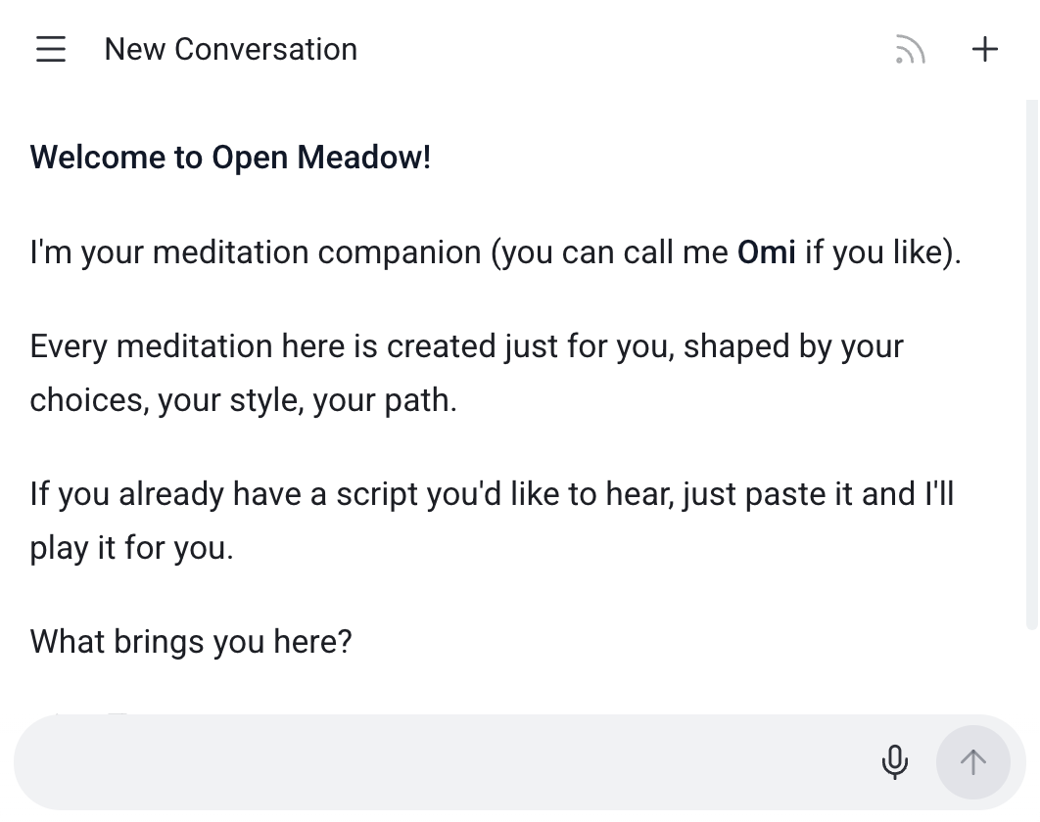Click the New Conversation title
This screenshot has width=1040, height=822.
point(230,49)
